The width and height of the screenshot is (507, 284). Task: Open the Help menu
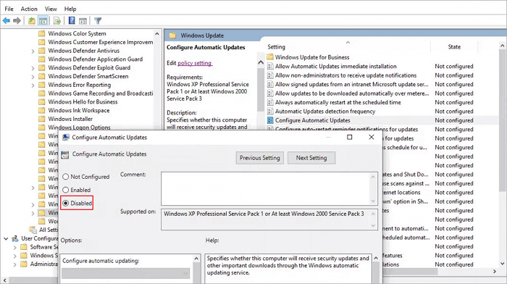pyautogui.click(x=70, y=9)
